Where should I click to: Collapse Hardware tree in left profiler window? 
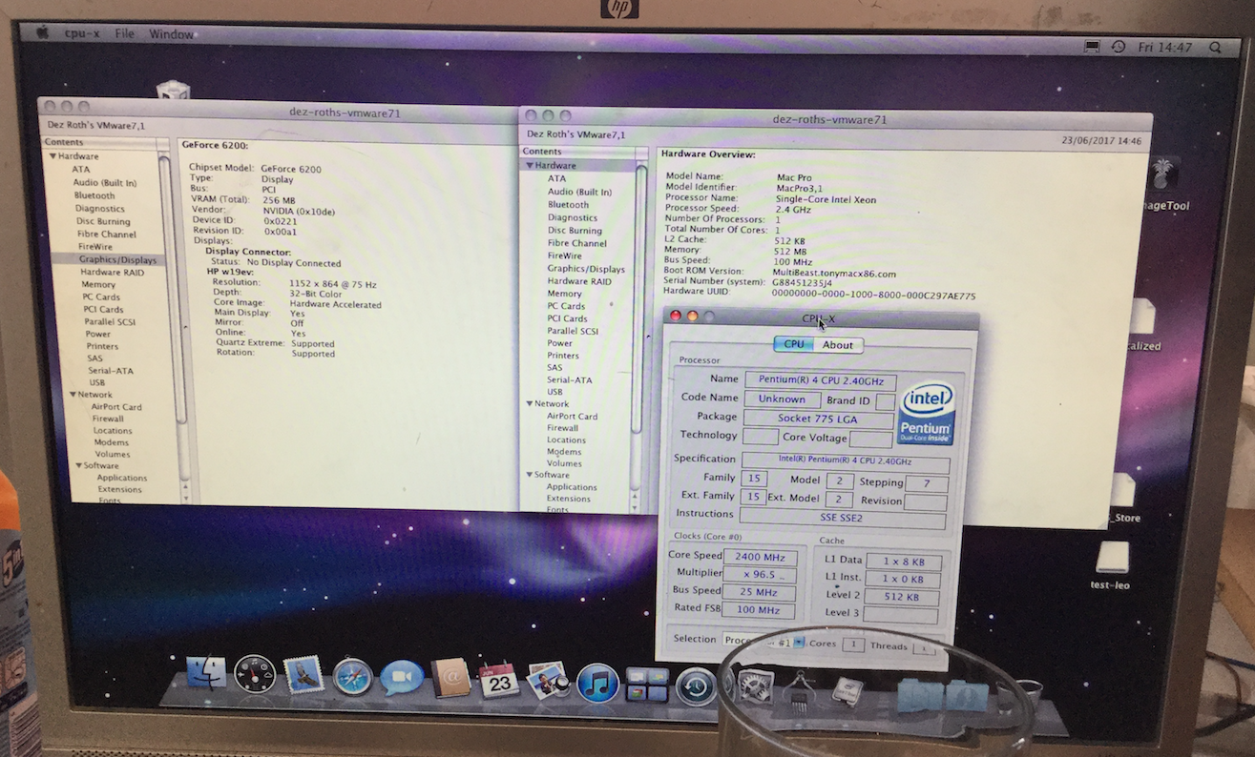click(x=52, y=155)
